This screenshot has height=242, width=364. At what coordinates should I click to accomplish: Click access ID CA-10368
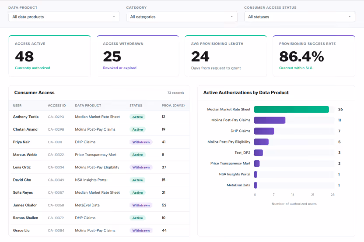[x=56, y=205]
